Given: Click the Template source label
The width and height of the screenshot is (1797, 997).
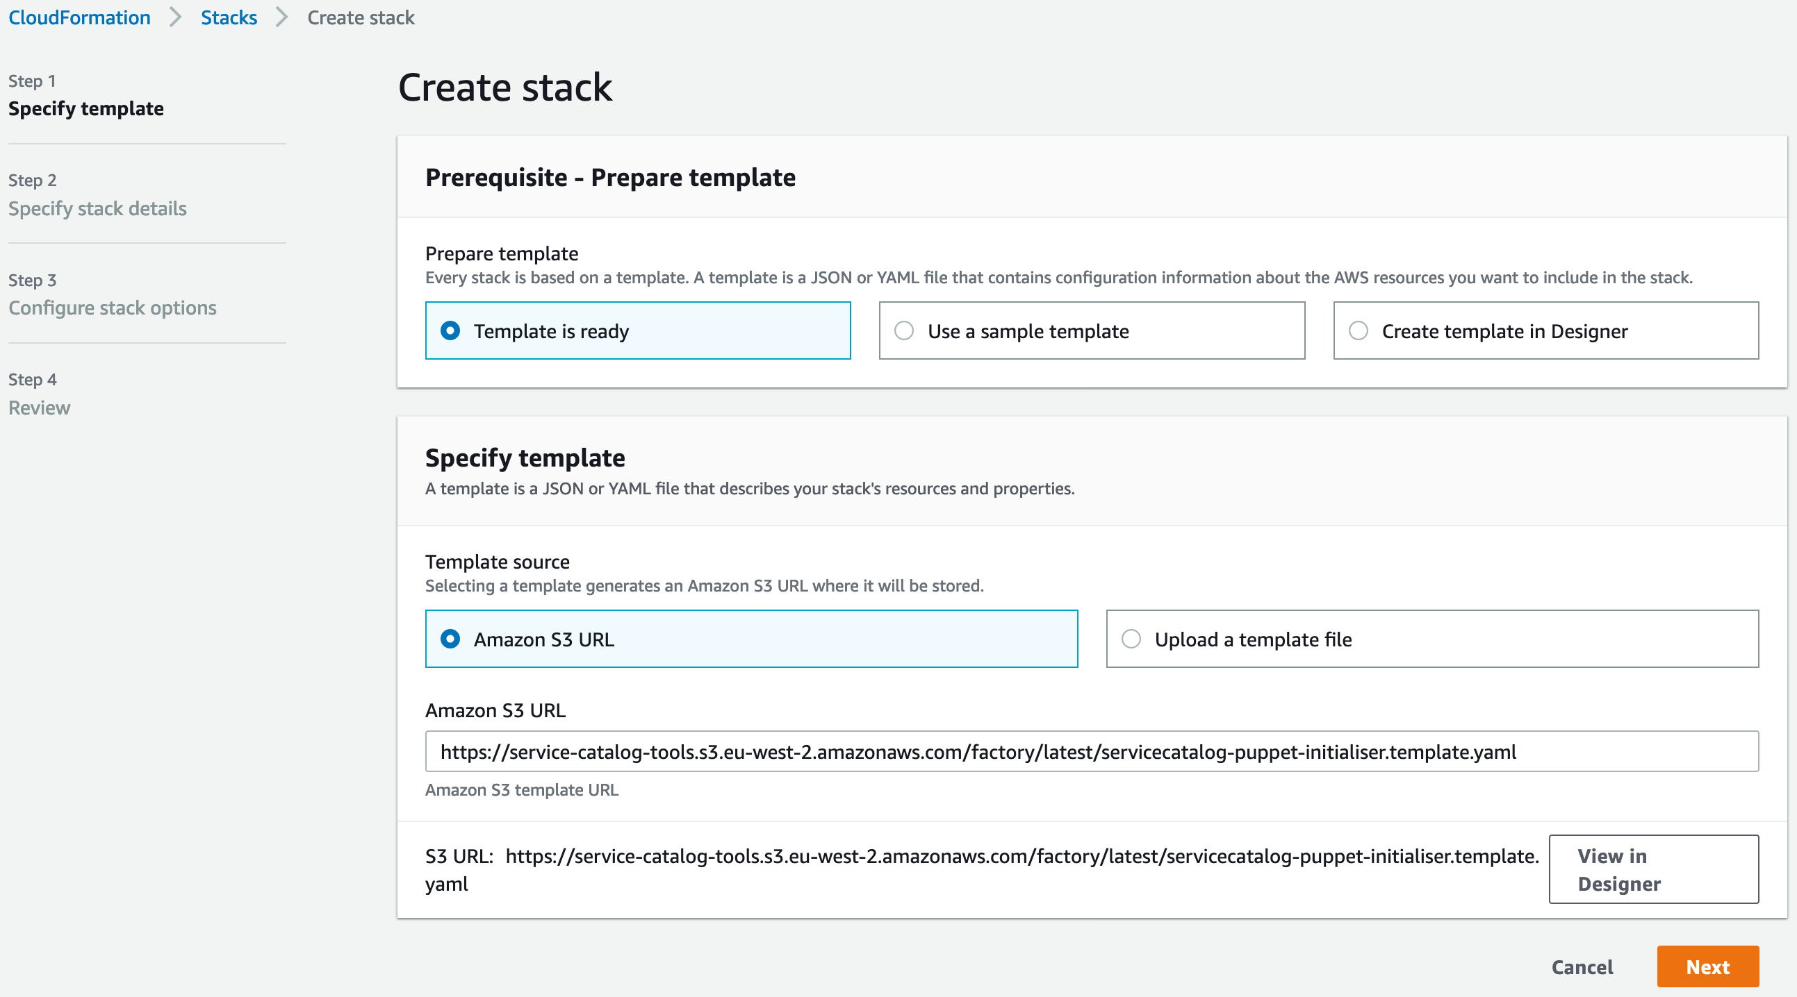Looking at the screenshot, I should pos(498,562).
